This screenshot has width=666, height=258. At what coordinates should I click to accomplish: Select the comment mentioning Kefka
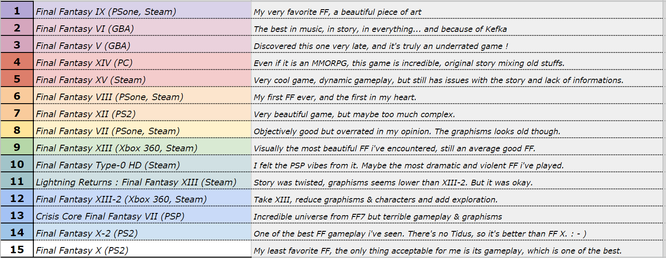[x=381, y=29]
